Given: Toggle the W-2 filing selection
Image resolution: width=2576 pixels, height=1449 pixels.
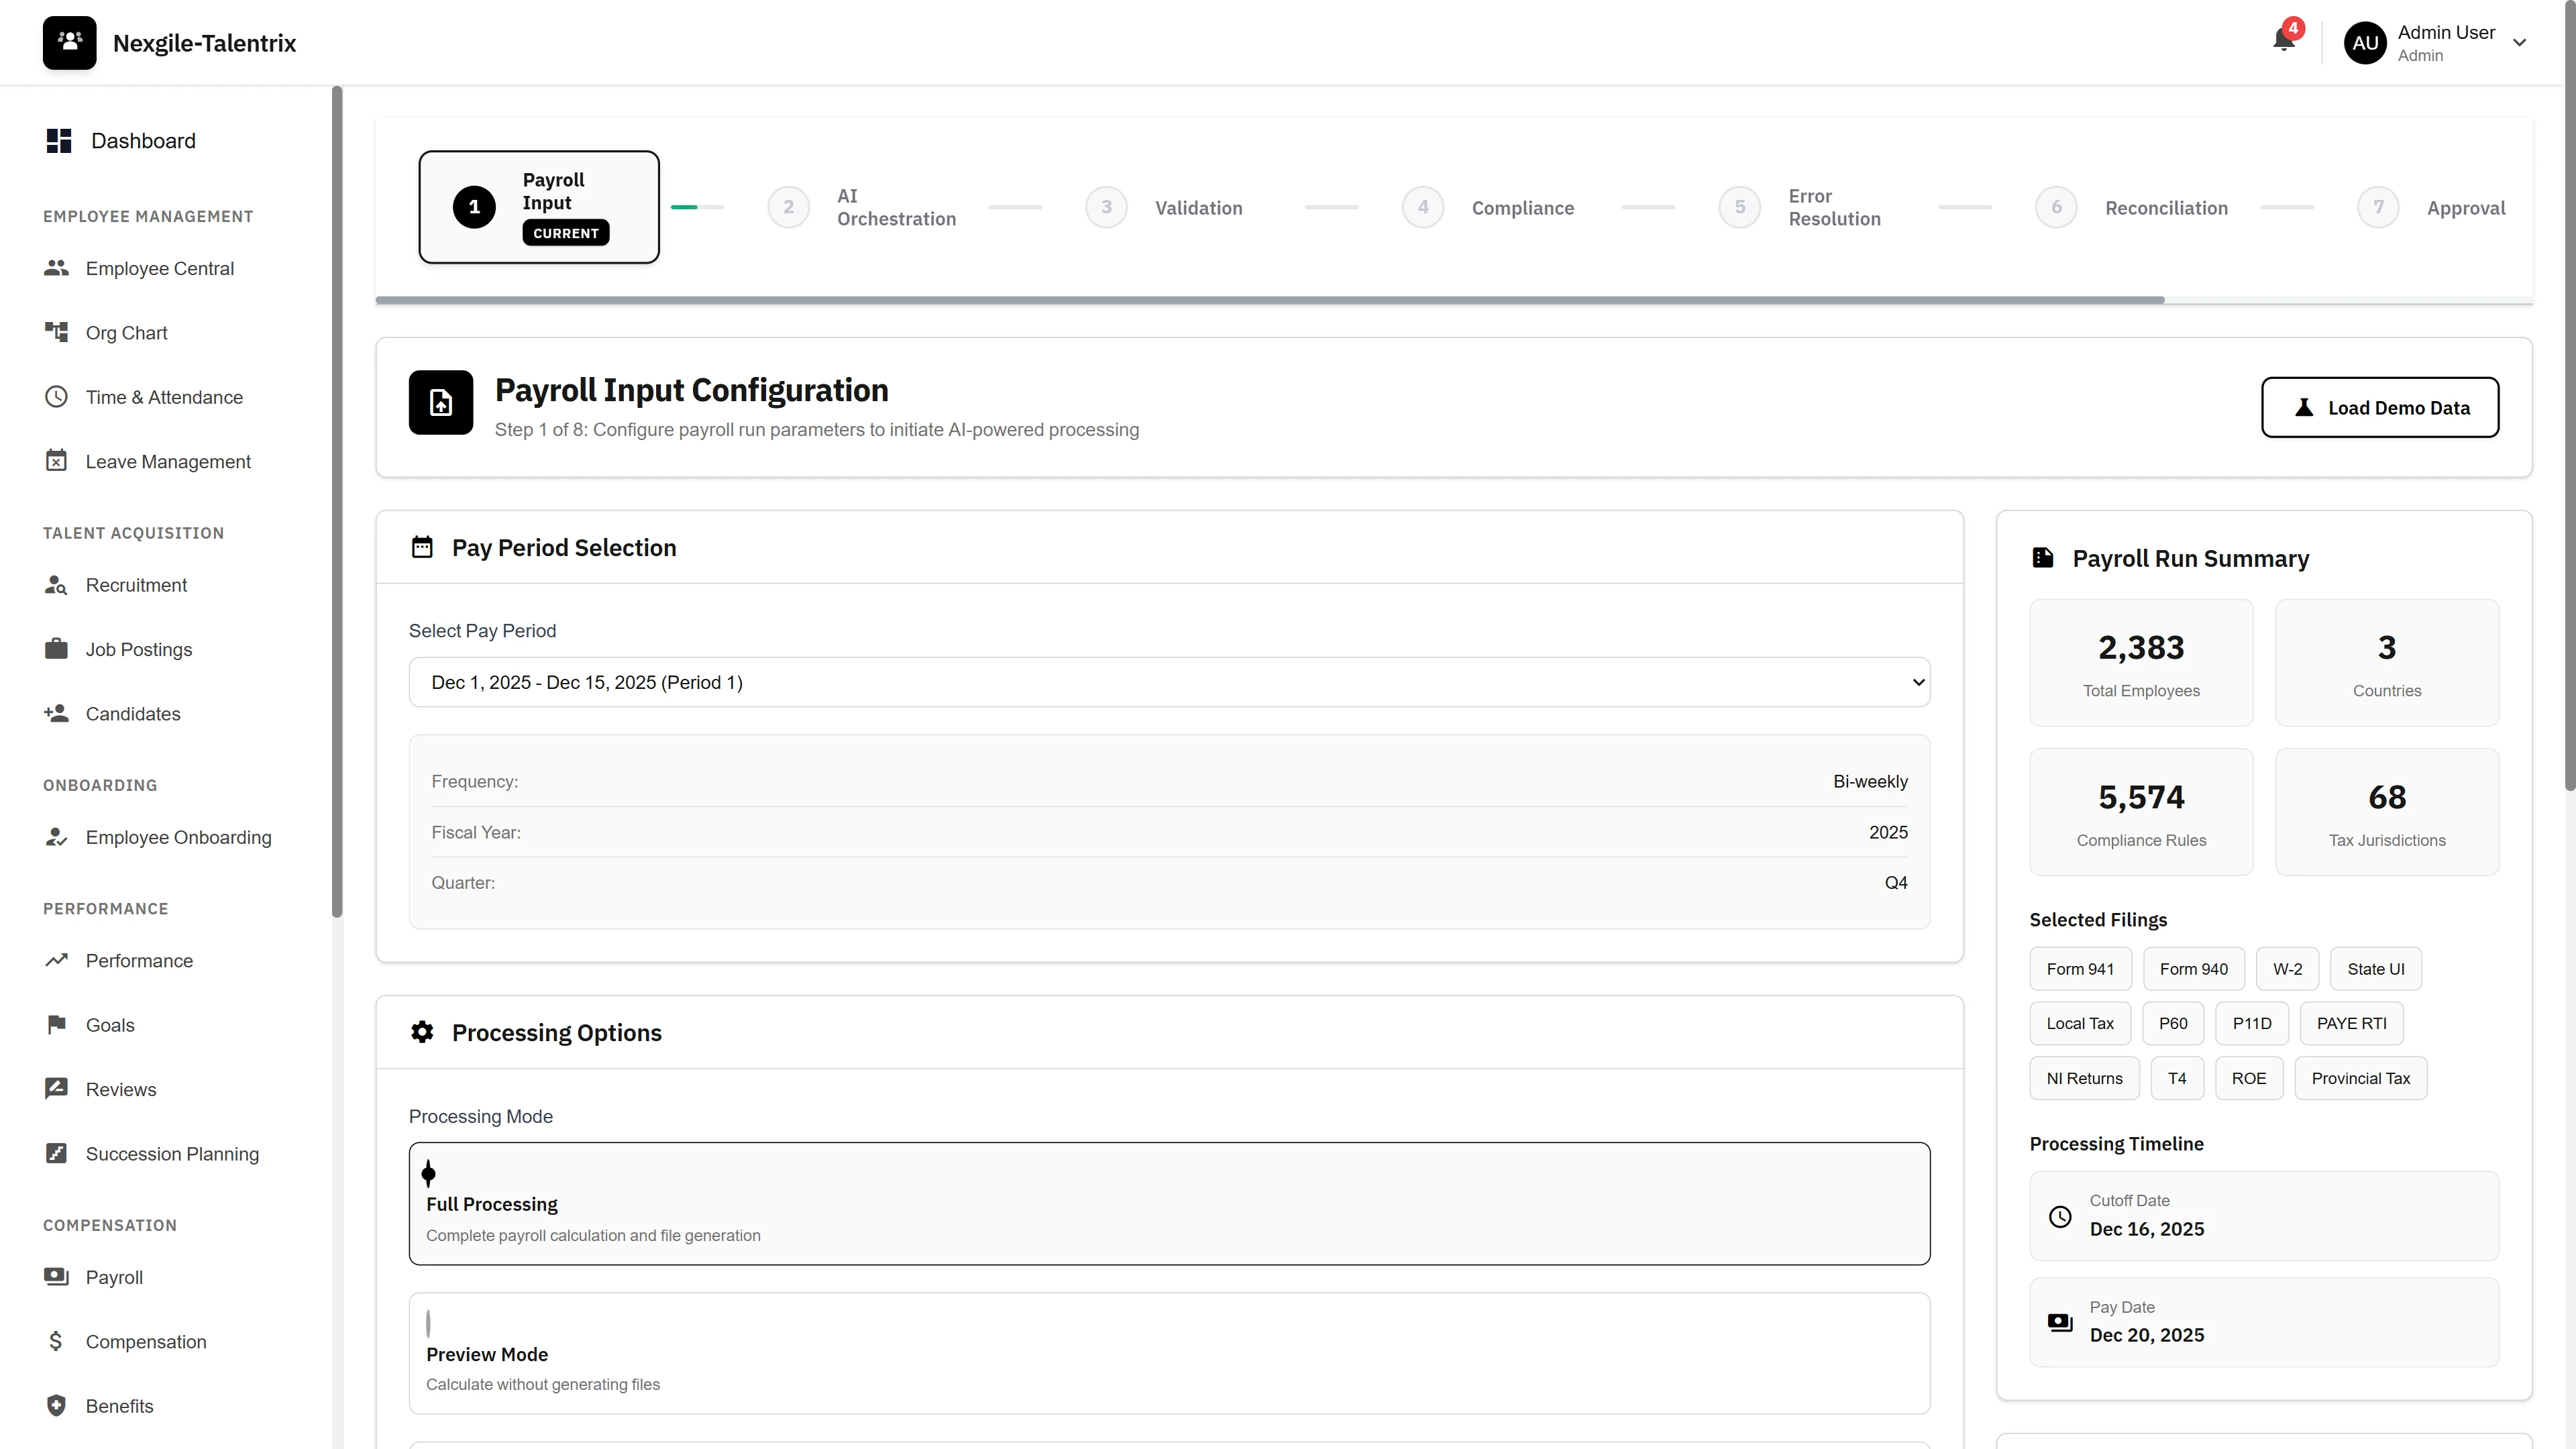Looking at the screenshot, I should tap(2287, 968).
